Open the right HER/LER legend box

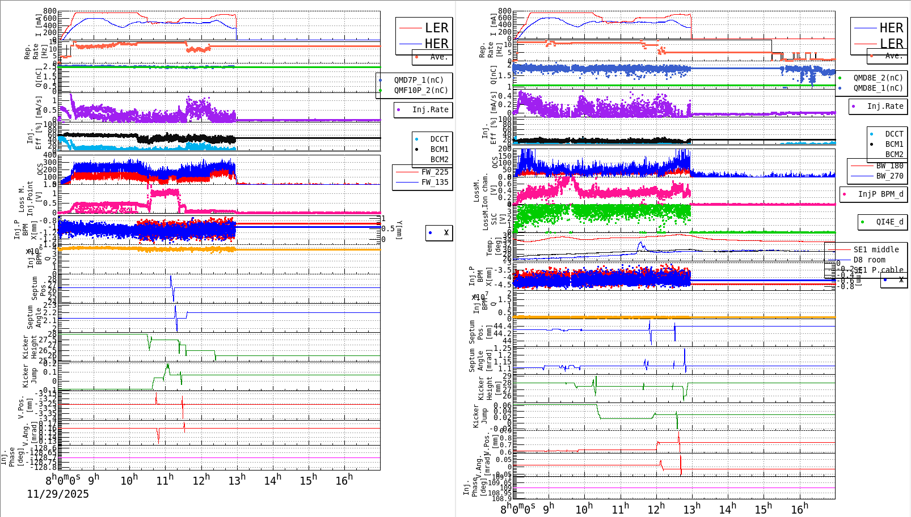coord(878,35)
